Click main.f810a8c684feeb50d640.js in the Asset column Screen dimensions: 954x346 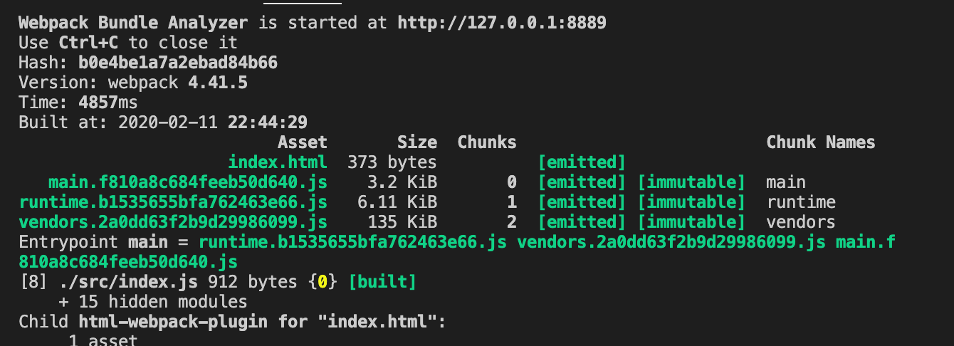coord(188,182)
